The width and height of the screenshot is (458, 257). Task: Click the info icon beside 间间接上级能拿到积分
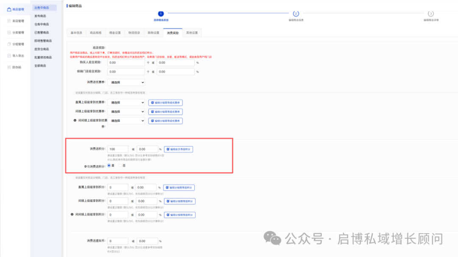[x=72, y=215]
